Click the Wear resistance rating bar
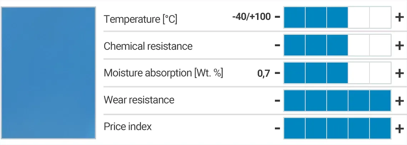The width and height of the screenshot is (407, 145). (337, 101)
